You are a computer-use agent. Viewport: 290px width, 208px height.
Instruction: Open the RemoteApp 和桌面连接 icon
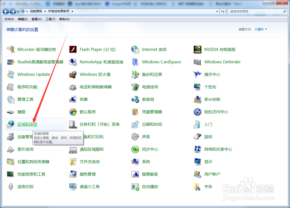pos(73,62)
